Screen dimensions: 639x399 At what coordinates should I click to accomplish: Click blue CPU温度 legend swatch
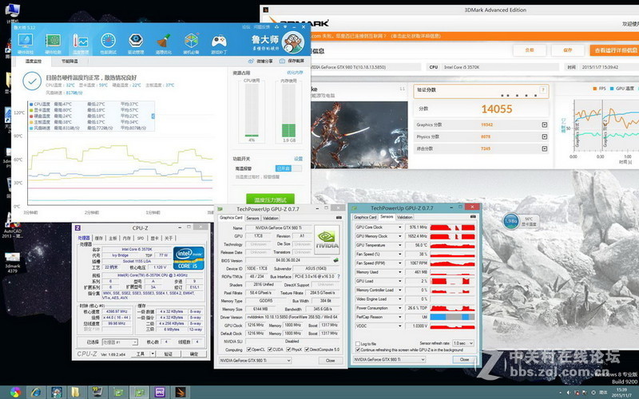point(31,105)
